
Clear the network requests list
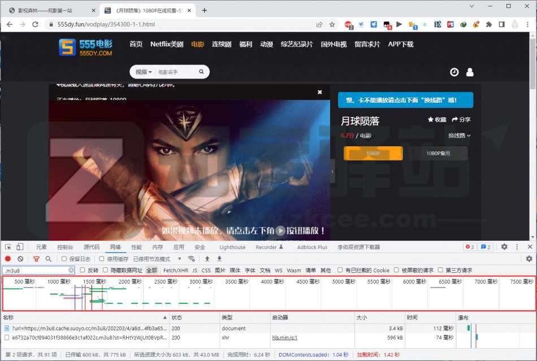tap(20, 259)
